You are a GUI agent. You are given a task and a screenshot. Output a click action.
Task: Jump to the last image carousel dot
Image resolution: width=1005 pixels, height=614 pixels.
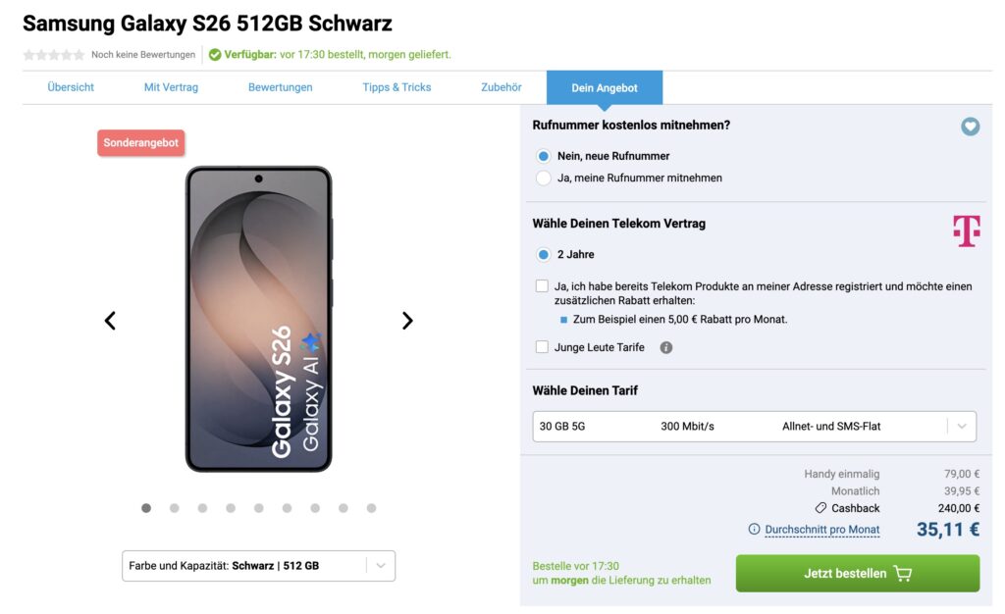point(371,508)
